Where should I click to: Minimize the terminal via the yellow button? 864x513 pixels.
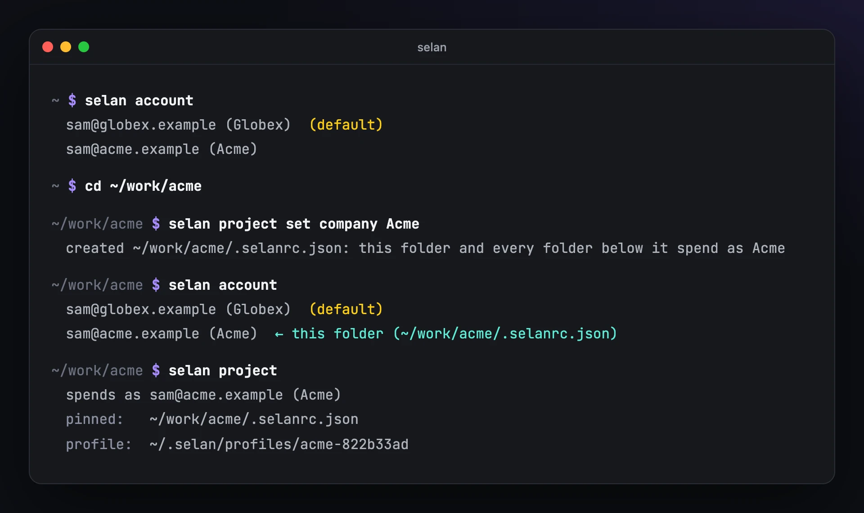click(x=66, y=47)
